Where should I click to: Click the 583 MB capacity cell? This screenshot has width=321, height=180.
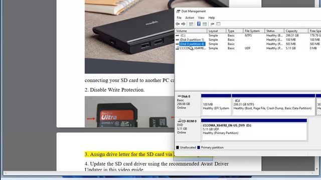pyautogui.click(x=291, y=44)
